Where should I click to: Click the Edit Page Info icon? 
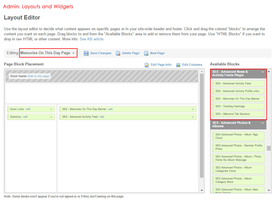(147, 65)
